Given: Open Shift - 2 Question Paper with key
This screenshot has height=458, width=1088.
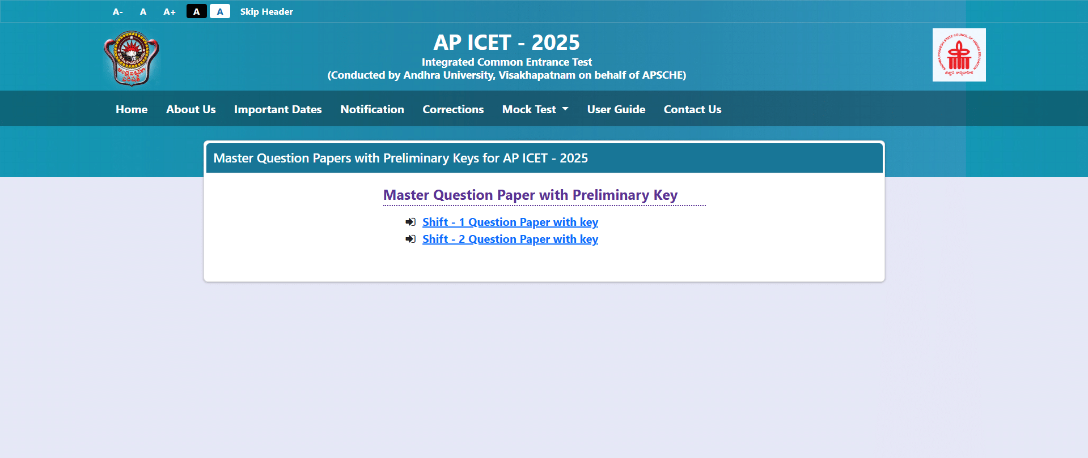Looking at the screenshot, I should pos(510,239).
